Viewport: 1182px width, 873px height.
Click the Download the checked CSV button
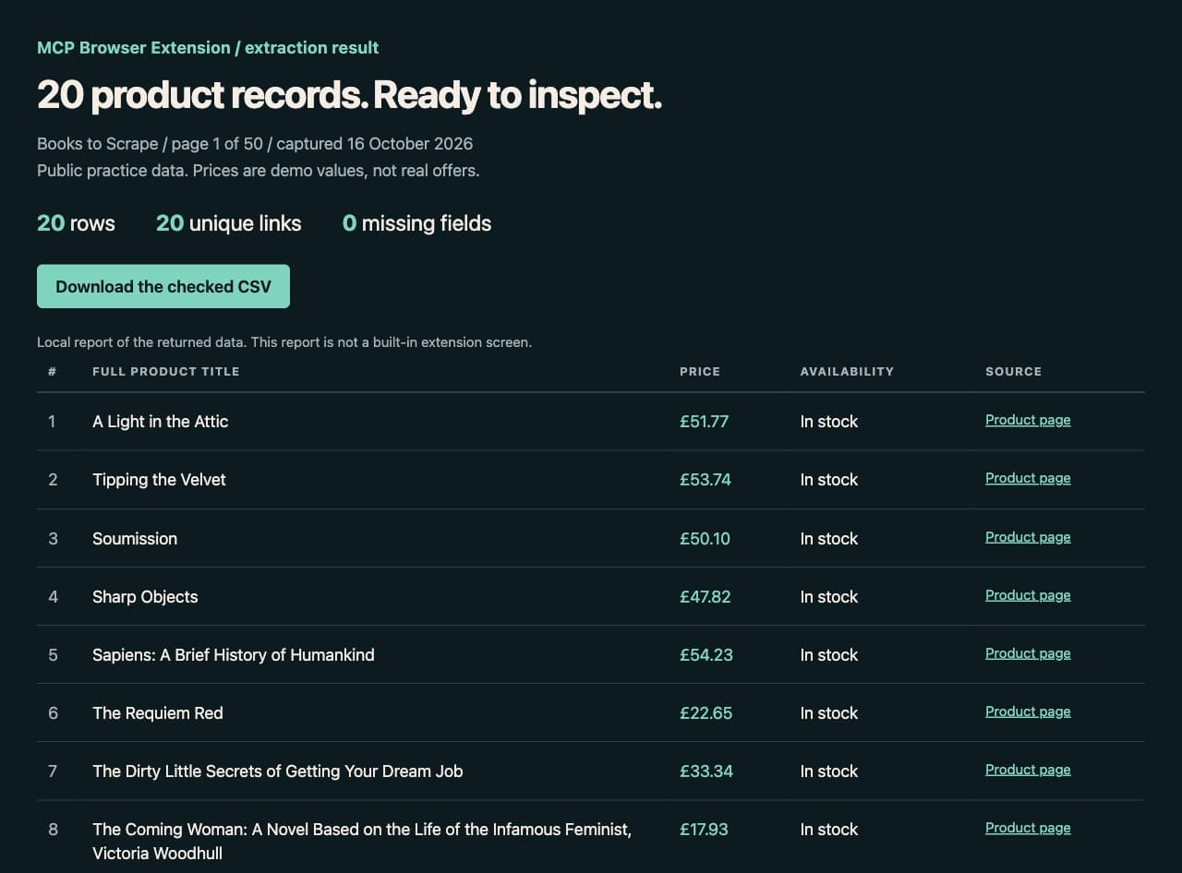click(163, 286)
